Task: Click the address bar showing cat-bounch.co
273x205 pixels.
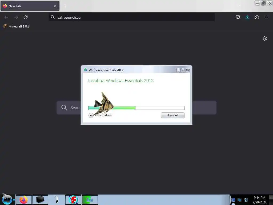Action: click(x=131, y=17)
